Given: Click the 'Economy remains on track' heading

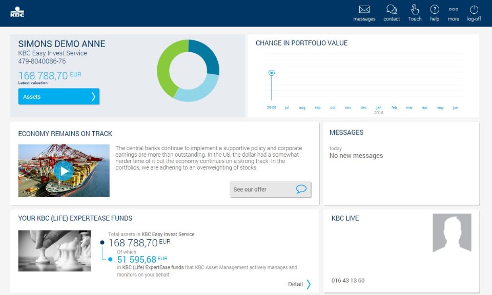Looking at the screenshot, I should point(65,134).
